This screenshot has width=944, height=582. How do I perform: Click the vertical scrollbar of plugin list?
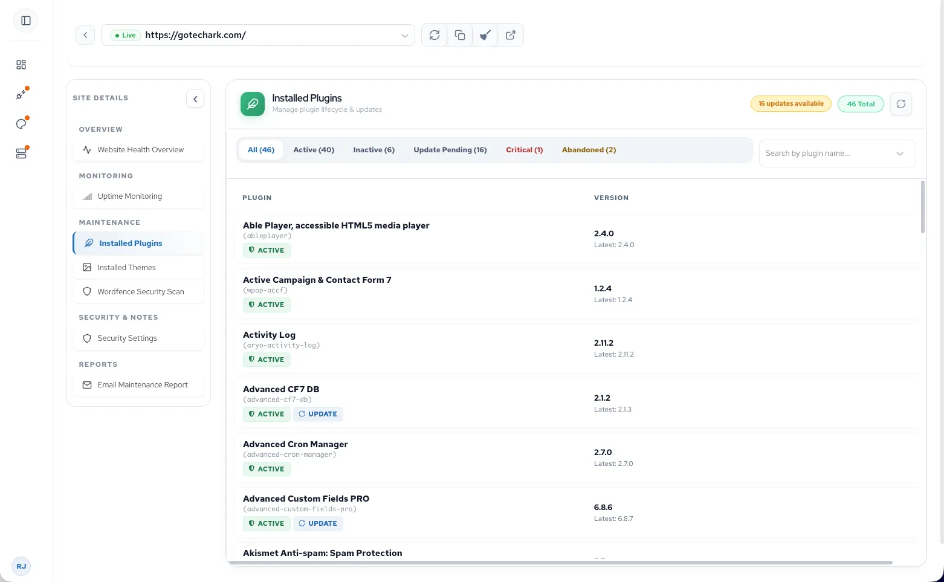pos(922,207)
